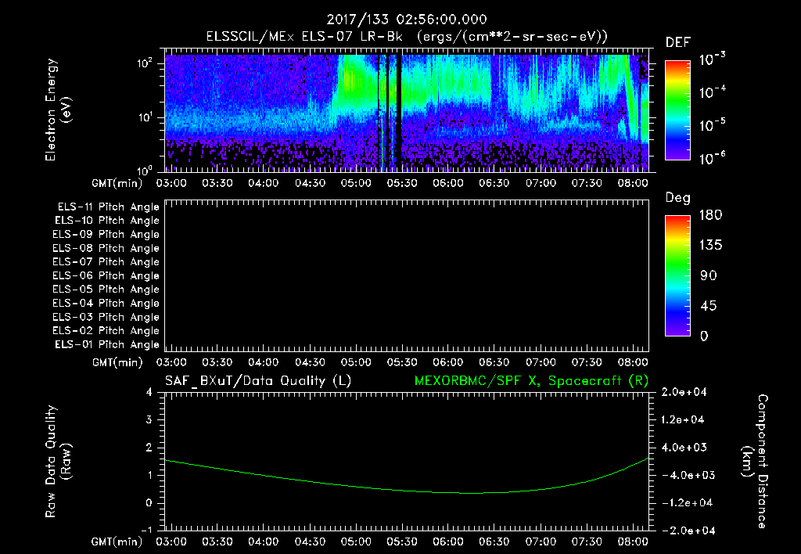Click the 10^-6 DEF scale value

point(712,158)
